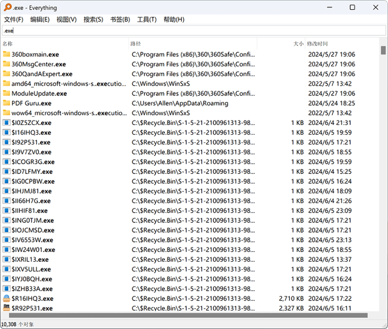Minimize the Everything window

(330, 8)
